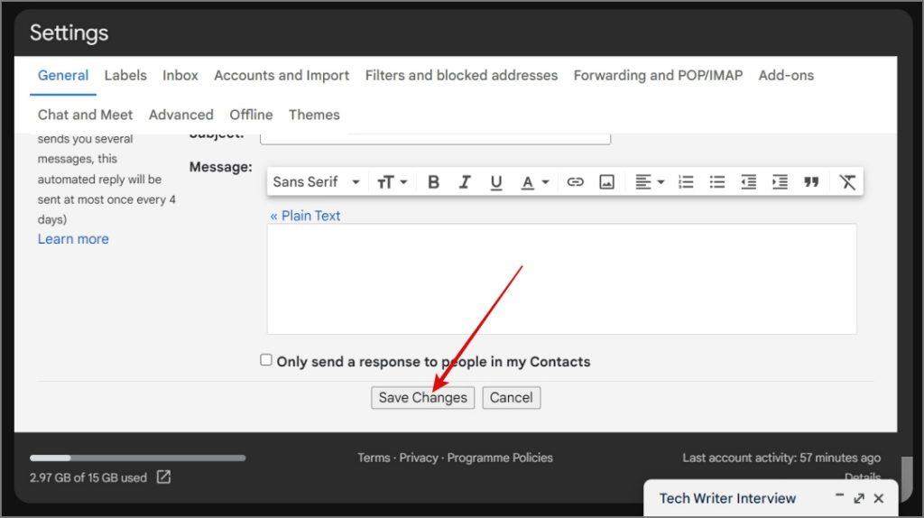
Task: Open the Privacy link
Action: point(419,458)
